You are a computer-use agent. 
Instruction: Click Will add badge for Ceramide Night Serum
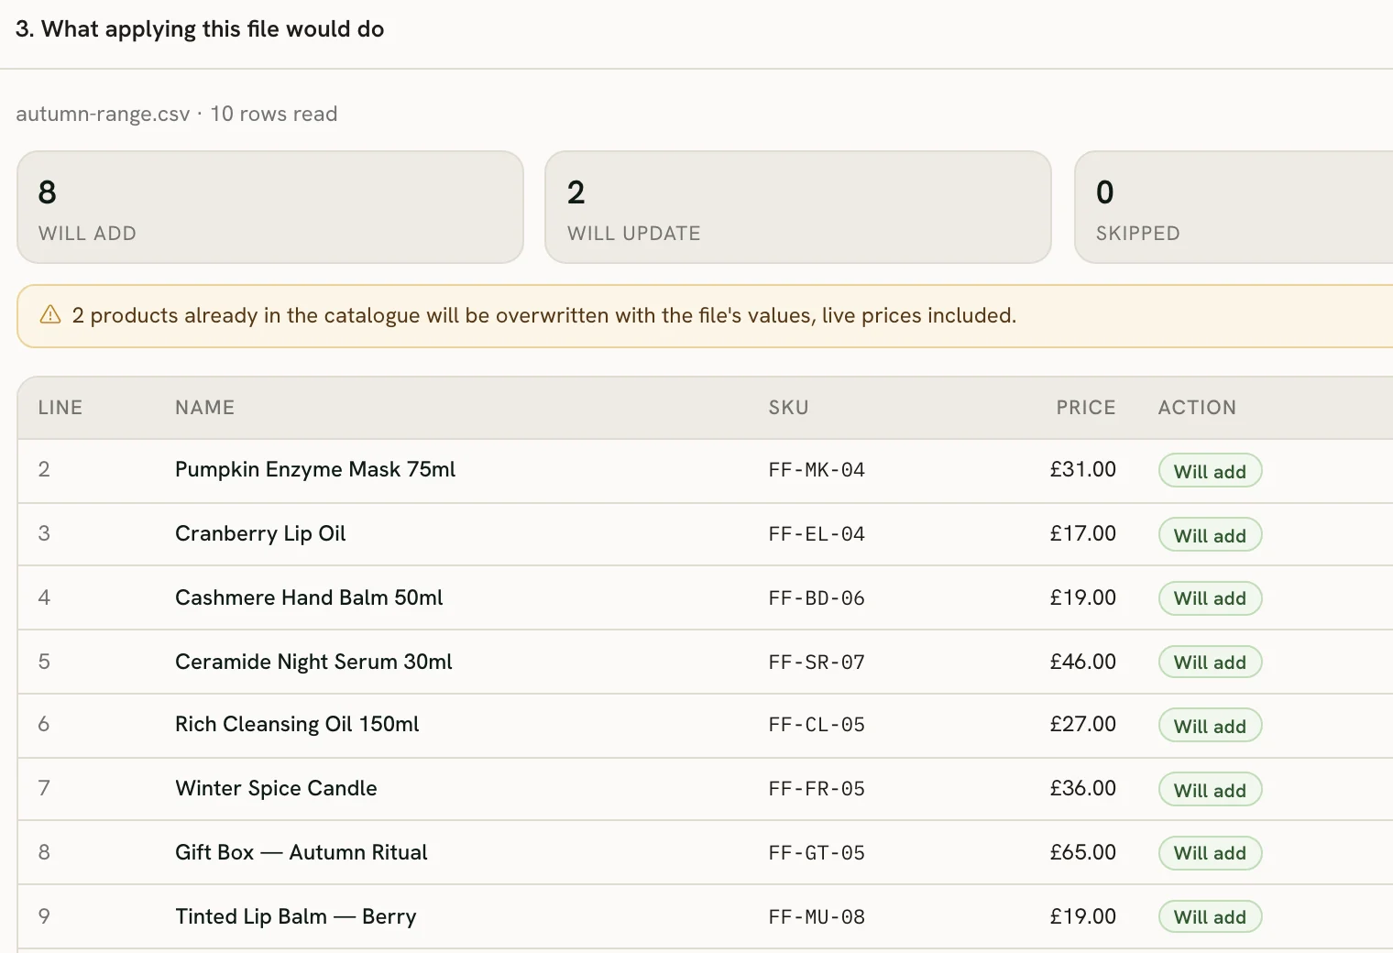(1211, 662)
